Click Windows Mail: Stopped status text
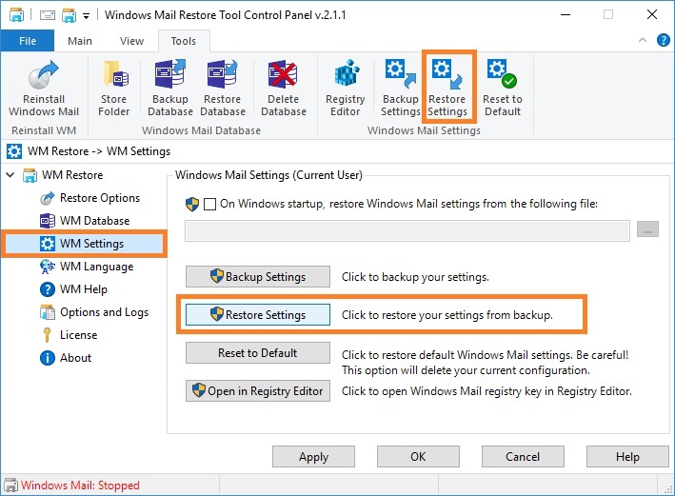The height and width of the screenshot is (496, 675). (80, 486)
